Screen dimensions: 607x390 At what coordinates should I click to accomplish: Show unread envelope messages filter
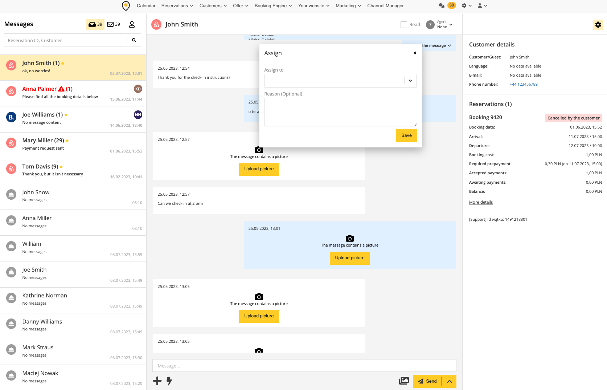coord(114,24)
